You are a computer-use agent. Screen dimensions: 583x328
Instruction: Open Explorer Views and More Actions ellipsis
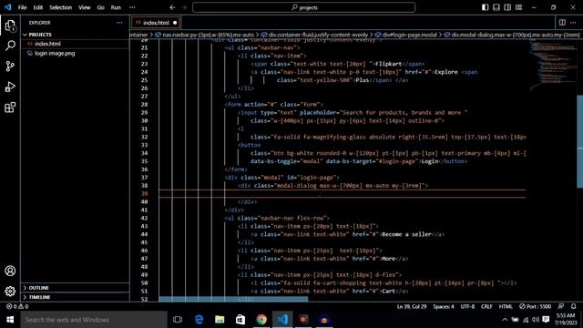point(119,23)
